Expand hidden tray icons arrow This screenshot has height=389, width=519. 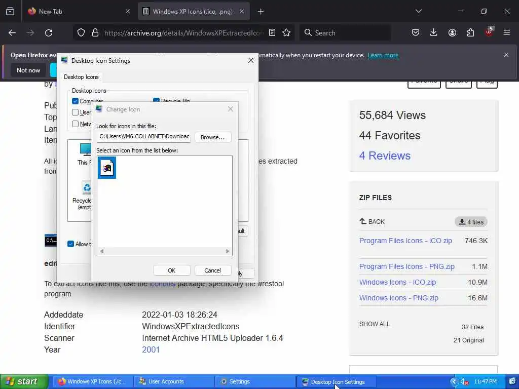point(454,382)
